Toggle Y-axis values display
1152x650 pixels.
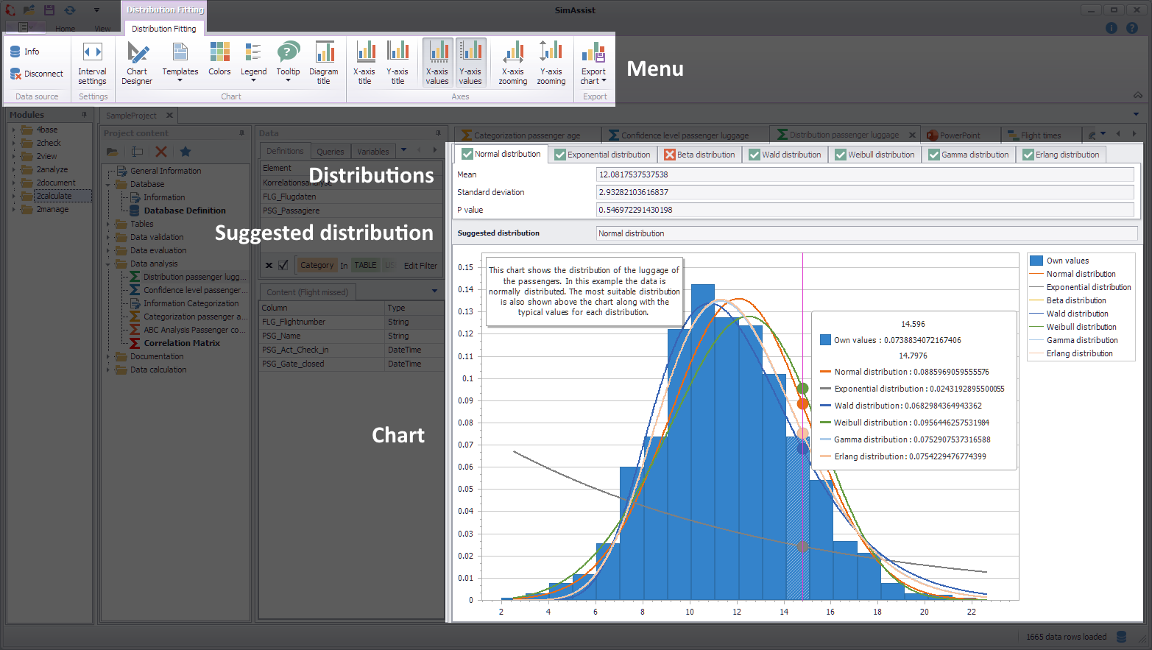[x=470, y=63]
